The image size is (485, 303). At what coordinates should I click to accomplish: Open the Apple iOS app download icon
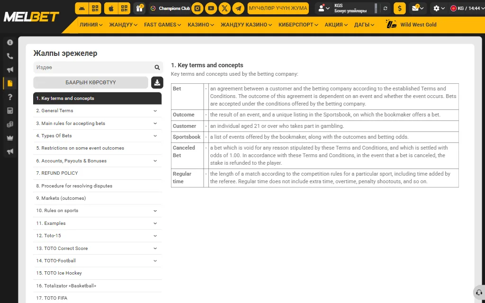pyautogui.click(x=111, y=9)
